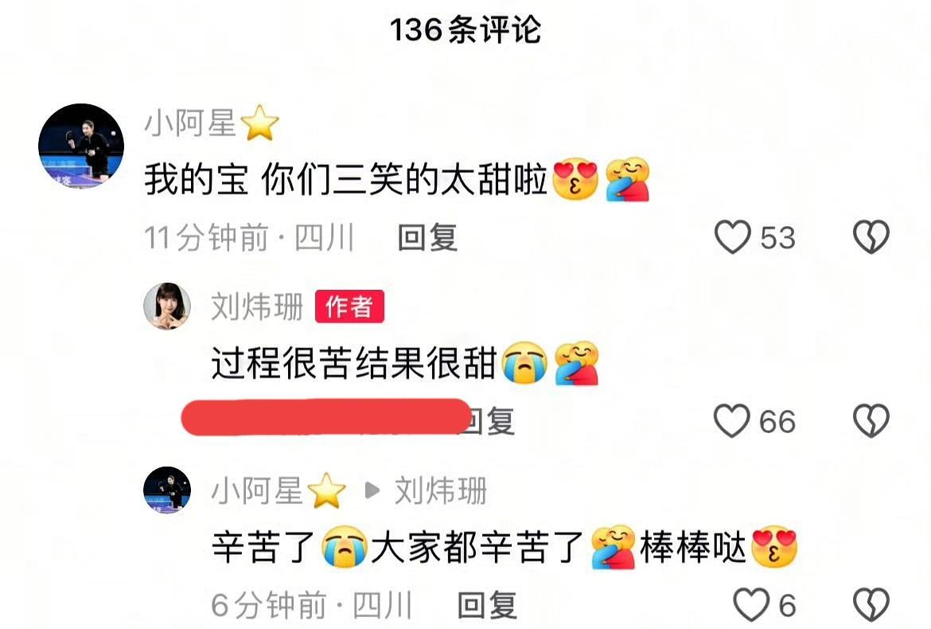This screenshot has width=931, height=629.
Task: Reply to the comment from 6分钟前
Action: pos(487,606)
